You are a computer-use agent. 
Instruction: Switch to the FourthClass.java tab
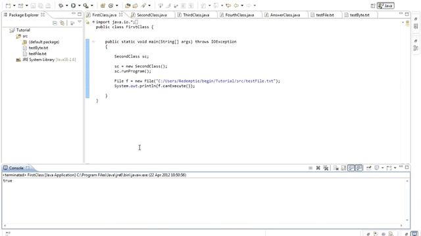tap(239, 15)
